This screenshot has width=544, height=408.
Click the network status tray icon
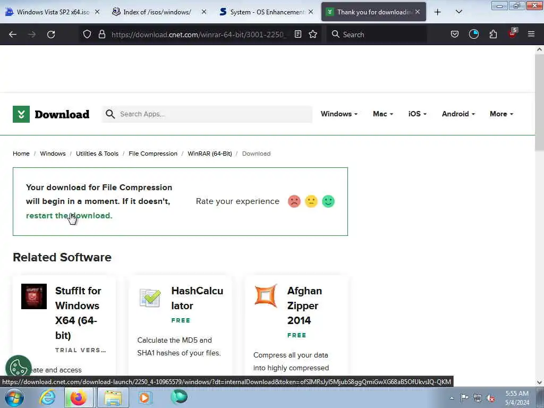[478, 398]
